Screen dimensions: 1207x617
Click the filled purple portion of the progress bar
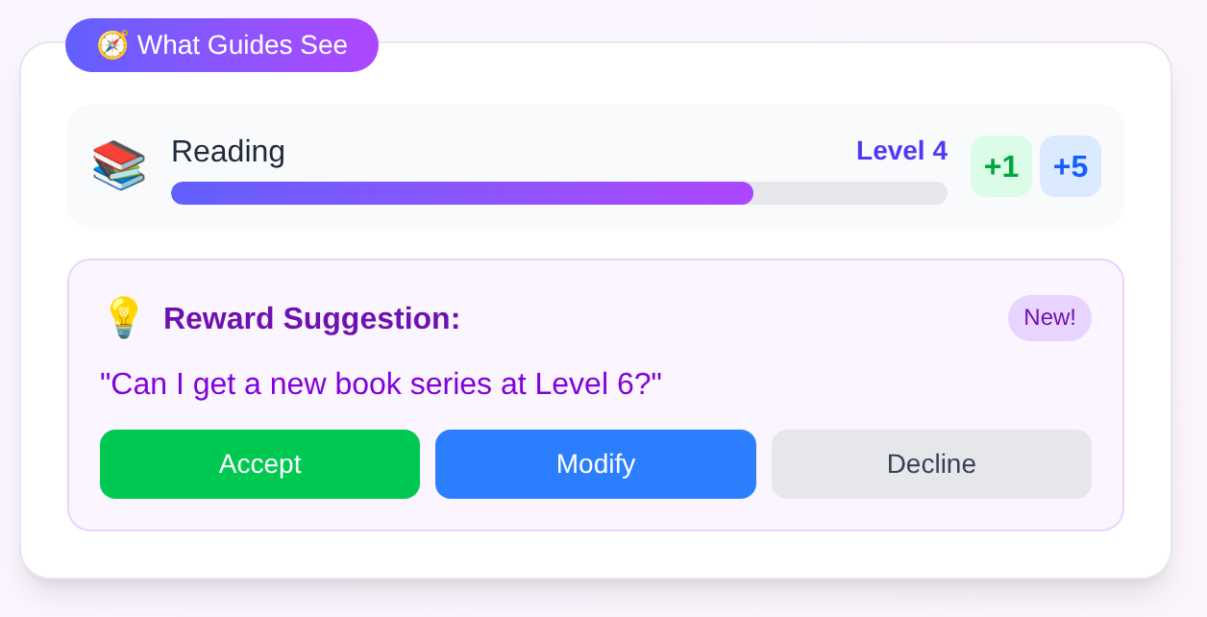pyautogui.click(x=461, y=192)
